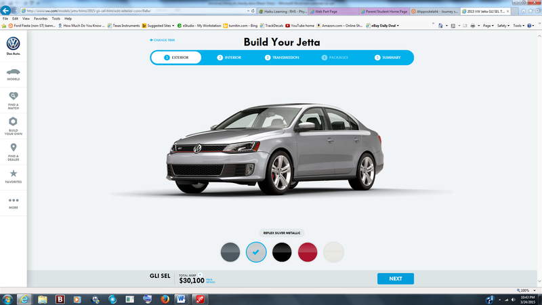Image resolution: width=542 pixels, height=305 pixels.
Task: Select the white exterior color swatch
Action: tap(333, 252)
